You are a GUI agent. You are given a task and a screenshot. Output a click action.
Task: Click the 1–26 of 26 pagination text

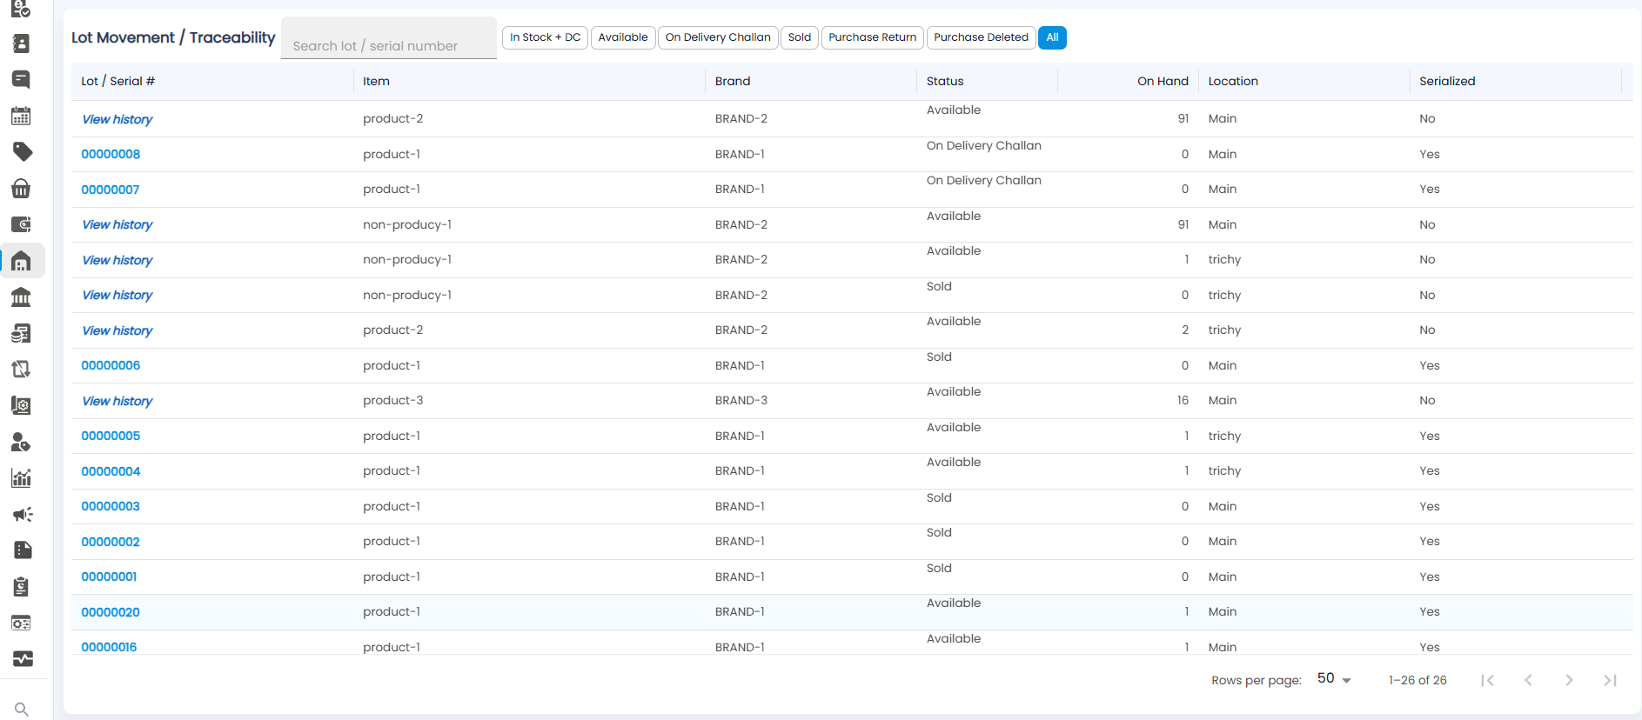coord(1417,680)
